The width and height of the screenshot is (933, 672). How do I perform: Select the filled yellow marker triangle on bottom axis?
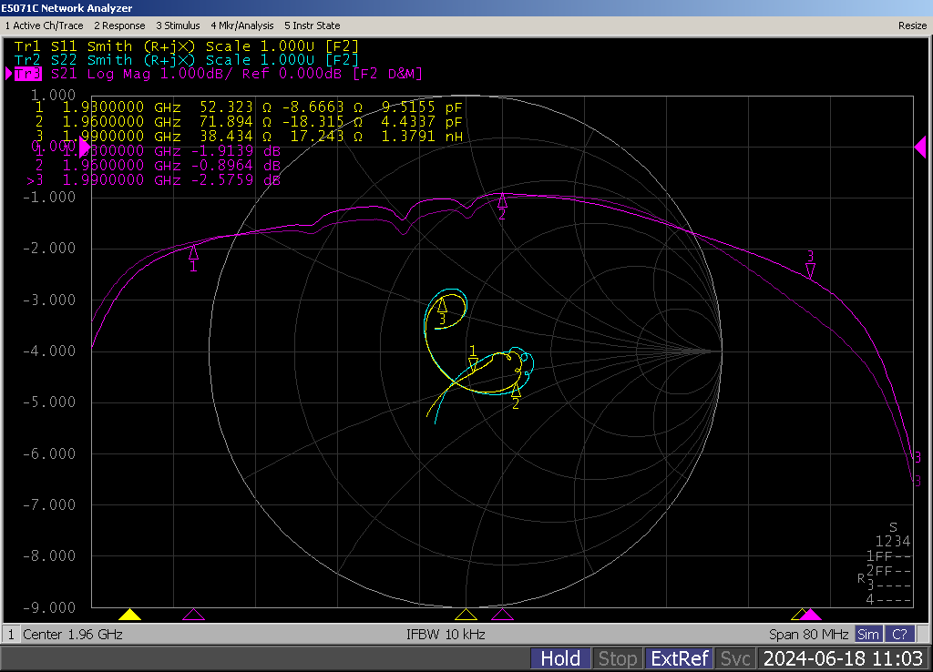[129, 615]
